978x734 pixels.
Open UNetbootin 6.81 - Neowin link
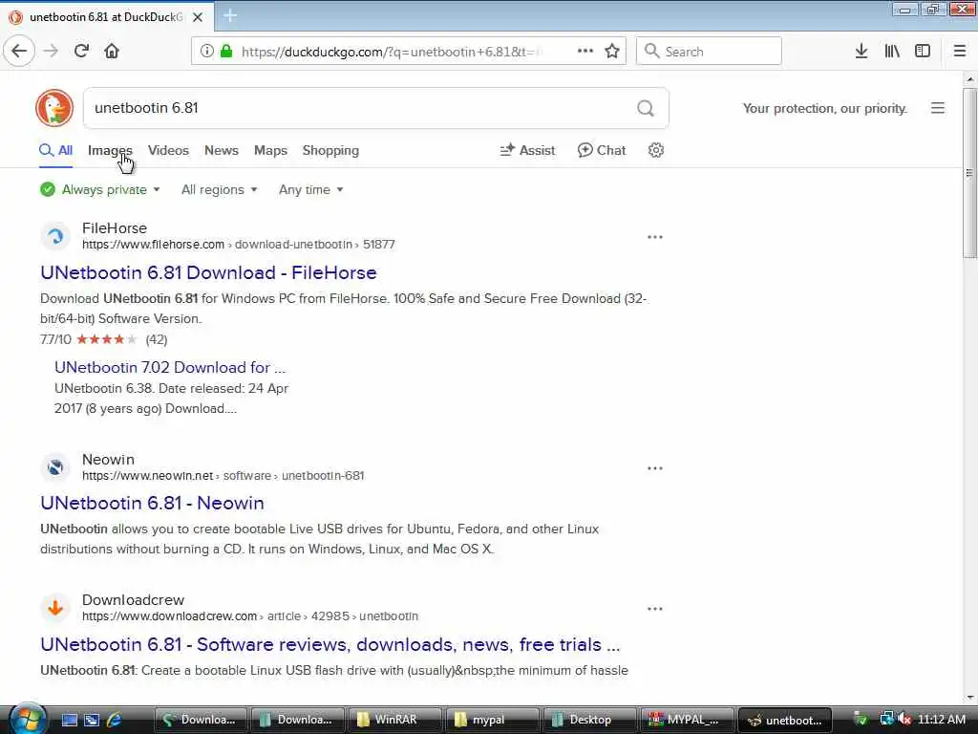click(x=152, y=503)
